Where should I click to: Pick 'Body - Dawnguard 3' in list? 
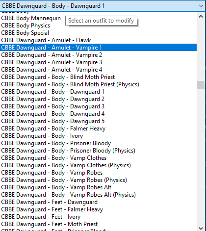point(98,106)
